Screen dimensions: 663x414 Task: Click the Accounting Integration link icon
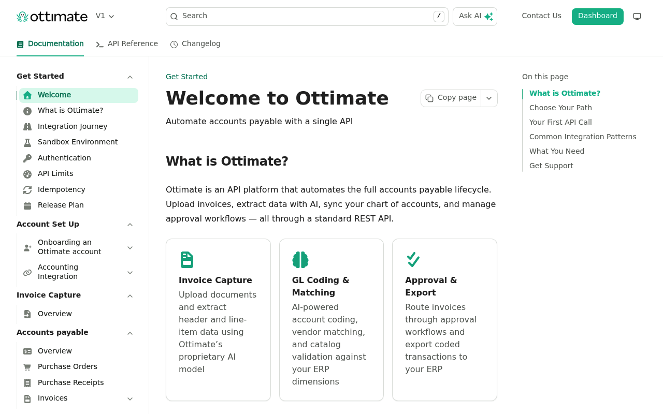(x=27, y=273)
